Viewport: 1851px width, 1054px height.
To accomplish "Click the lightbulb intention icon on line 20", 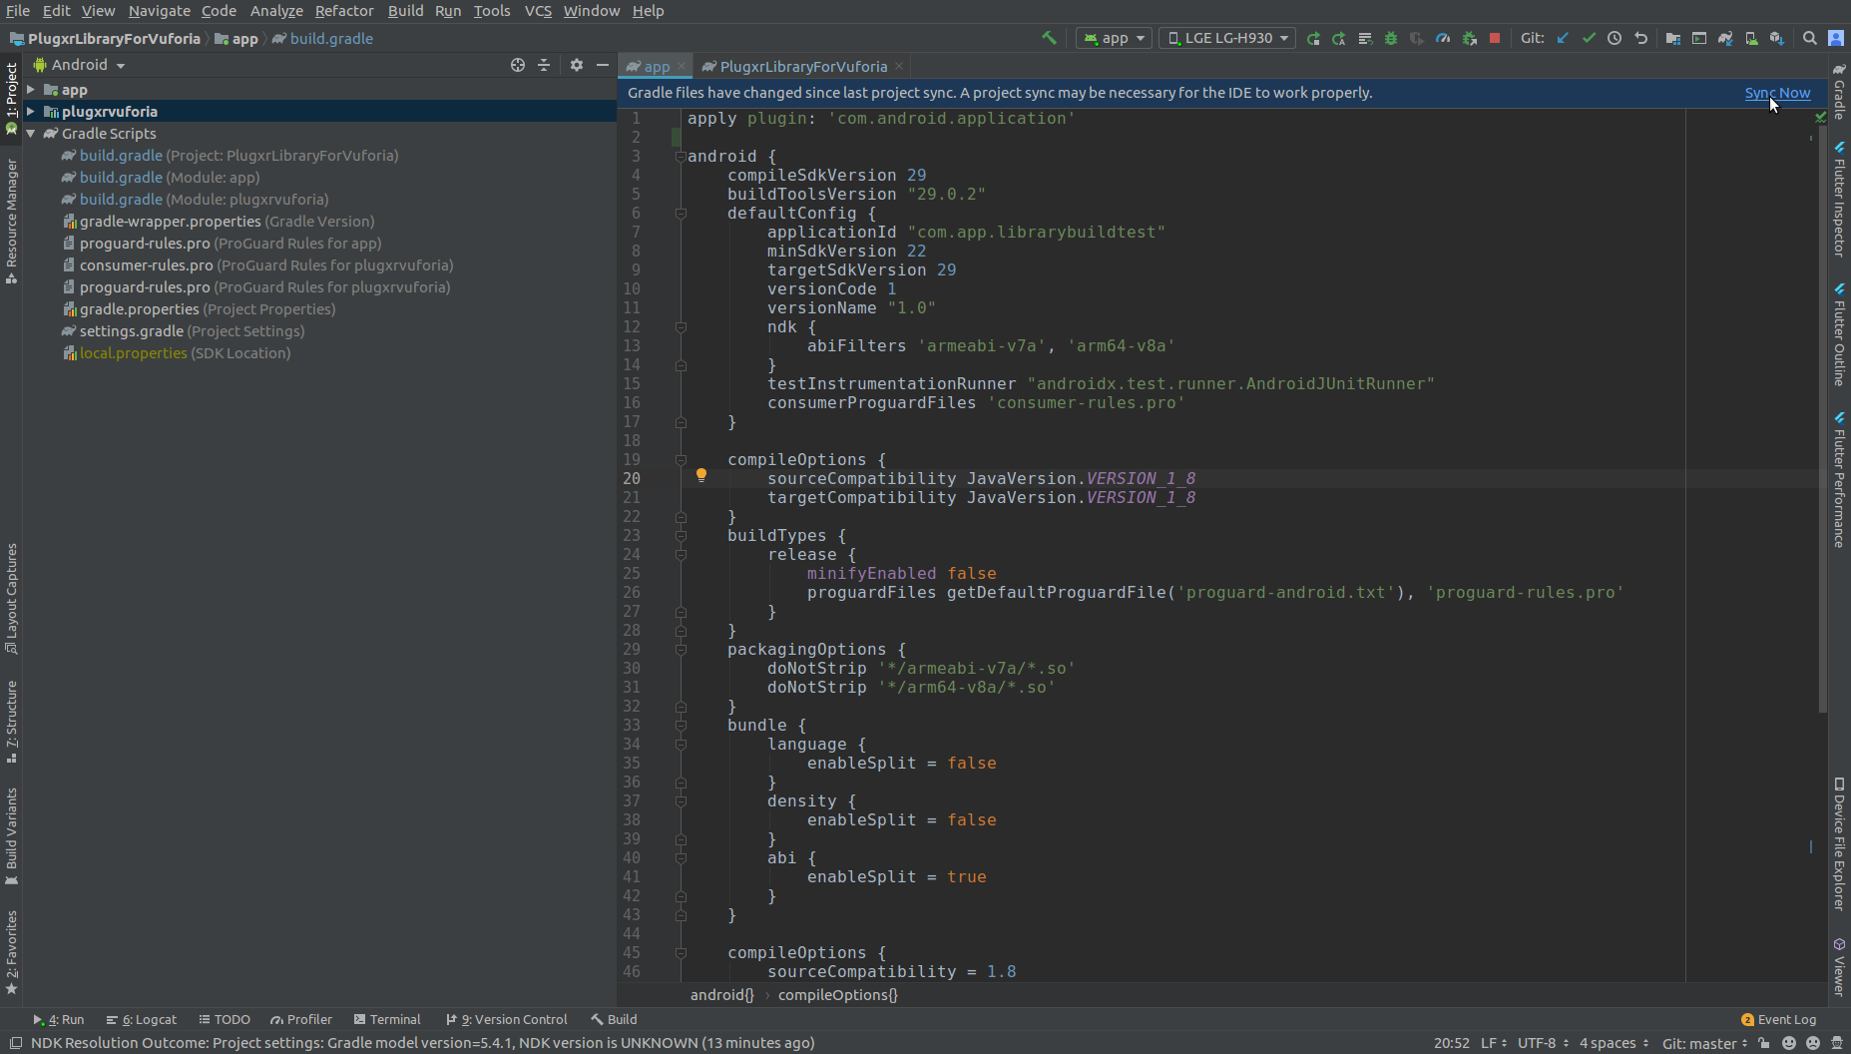I will click(701, 476).
